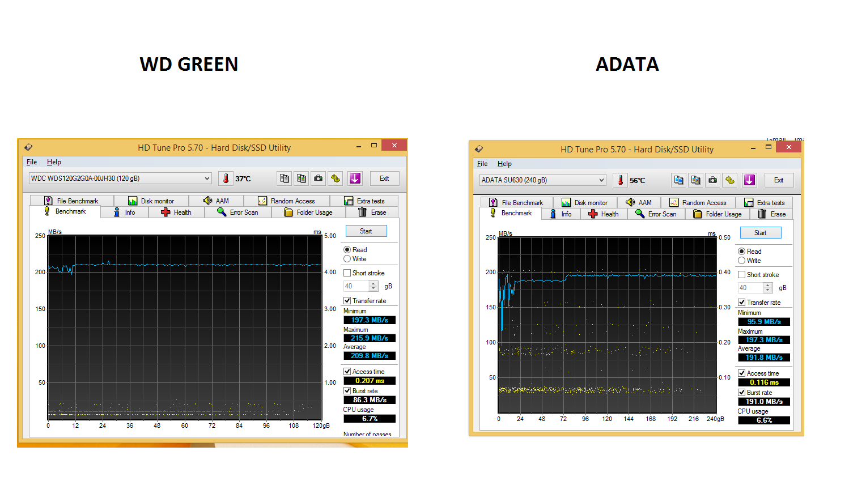Screen dimensions: 849x502
Task: Open Extra tests tab in WD Green window
Action: click(364, 201)
